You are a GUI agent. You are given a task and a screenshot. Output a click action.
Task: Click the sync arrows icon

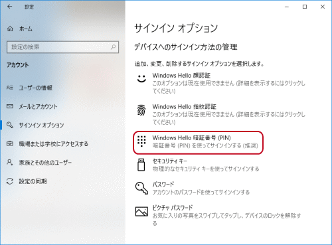pos(10,181)
